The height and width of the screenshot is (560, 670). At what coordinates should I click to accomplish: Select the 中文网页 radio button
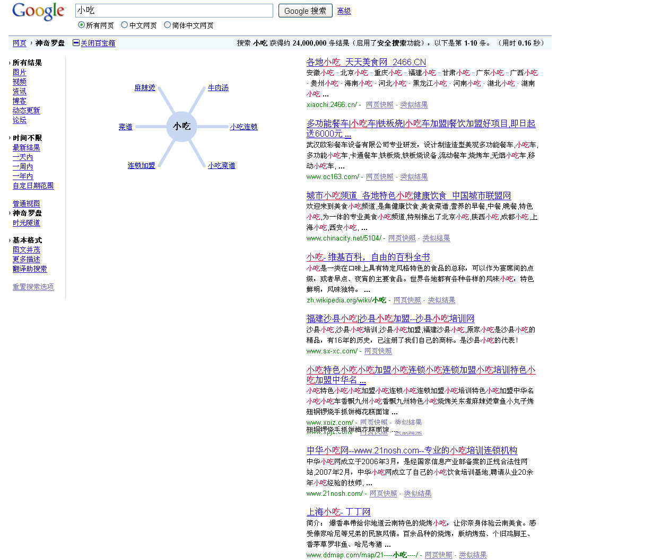pyautogui.click(x=124, y=25)
